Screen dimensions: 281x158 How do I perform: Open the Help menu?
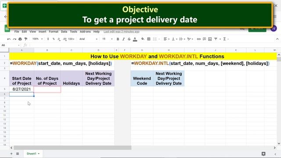pyautogui.click(x=97, y=32)
